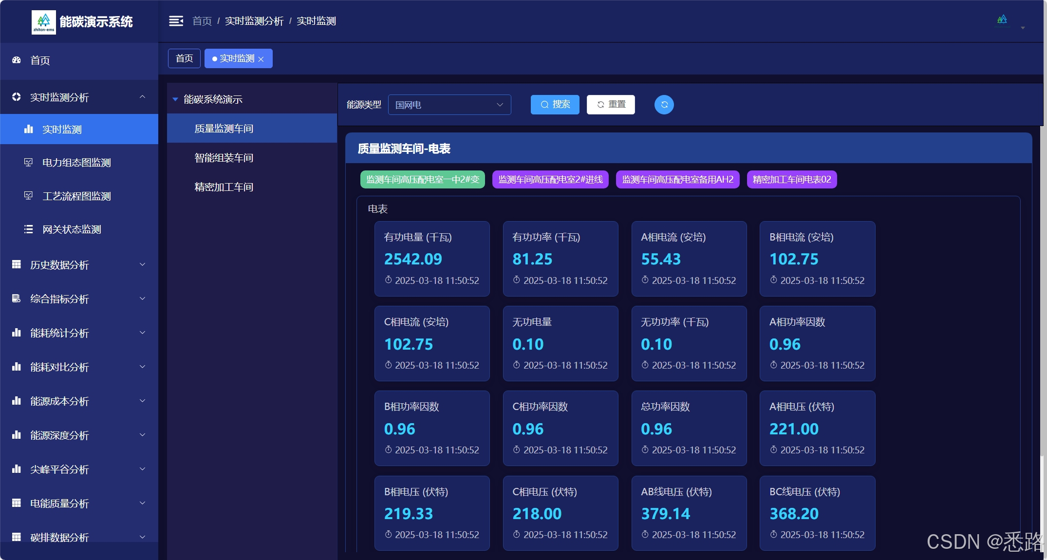The width and height of the screenshot is (1047, 560).
Task: Select the green 监测车间高压配电室一中2#变 tag
Action: (x=422, y=179)
